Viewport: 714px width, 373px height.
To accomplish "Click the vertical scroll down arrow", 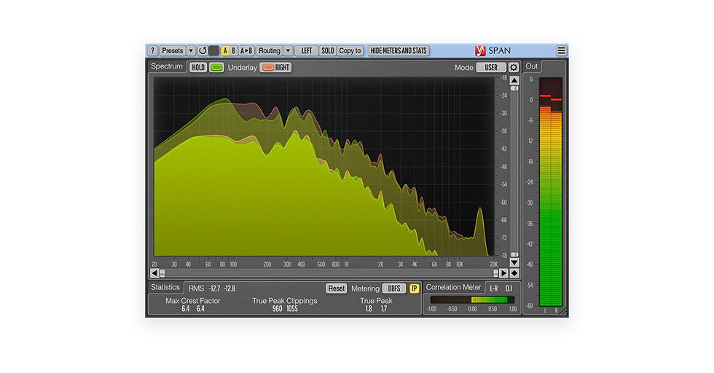I will [514, 263].
